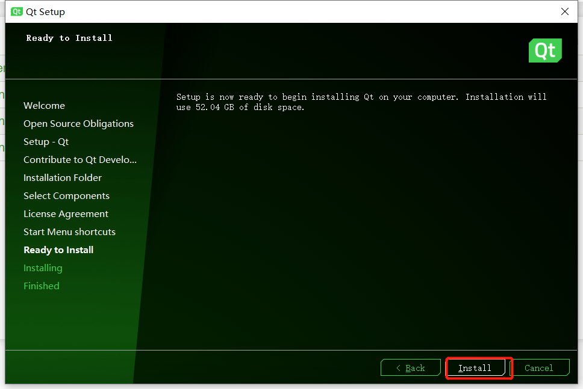Select the License Agreement step
The width and height of the screenshot is (583, 389).
[x=66, y=214]
